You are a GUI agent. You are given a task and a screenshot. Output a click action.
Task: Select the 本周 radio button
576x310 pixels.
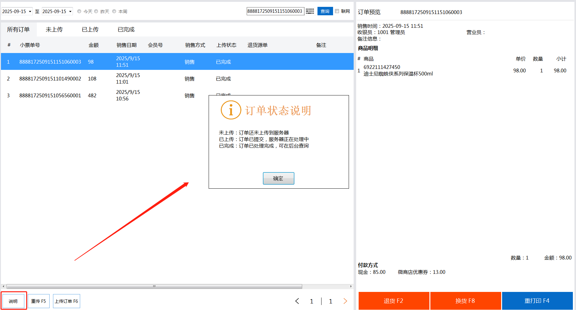(x=114, y=12)
